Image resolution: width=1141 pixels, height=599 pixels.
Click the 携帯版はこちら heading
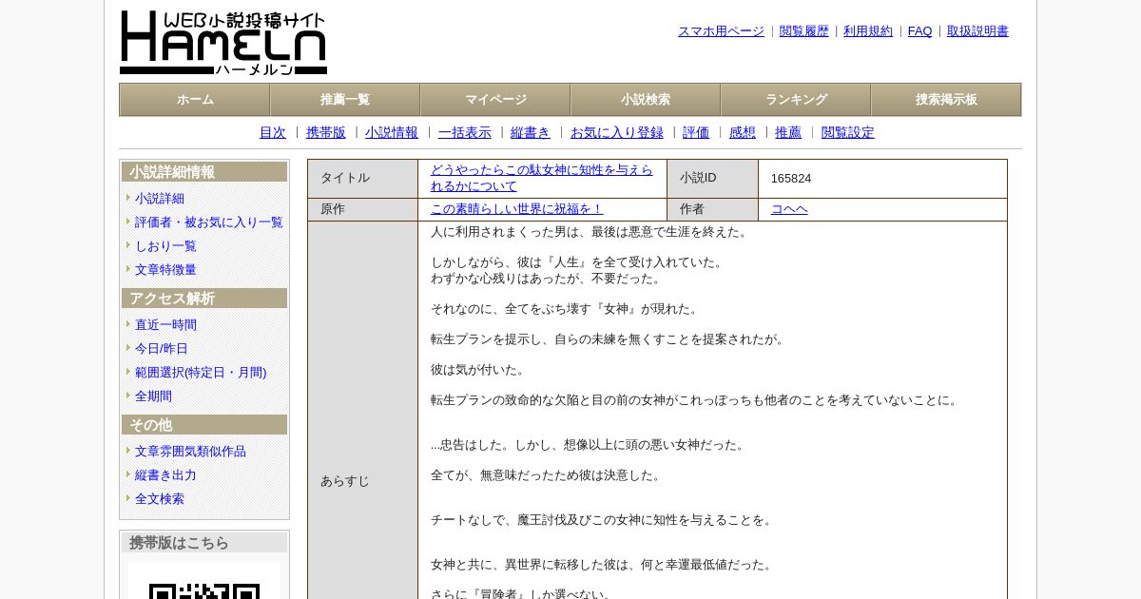204,543
